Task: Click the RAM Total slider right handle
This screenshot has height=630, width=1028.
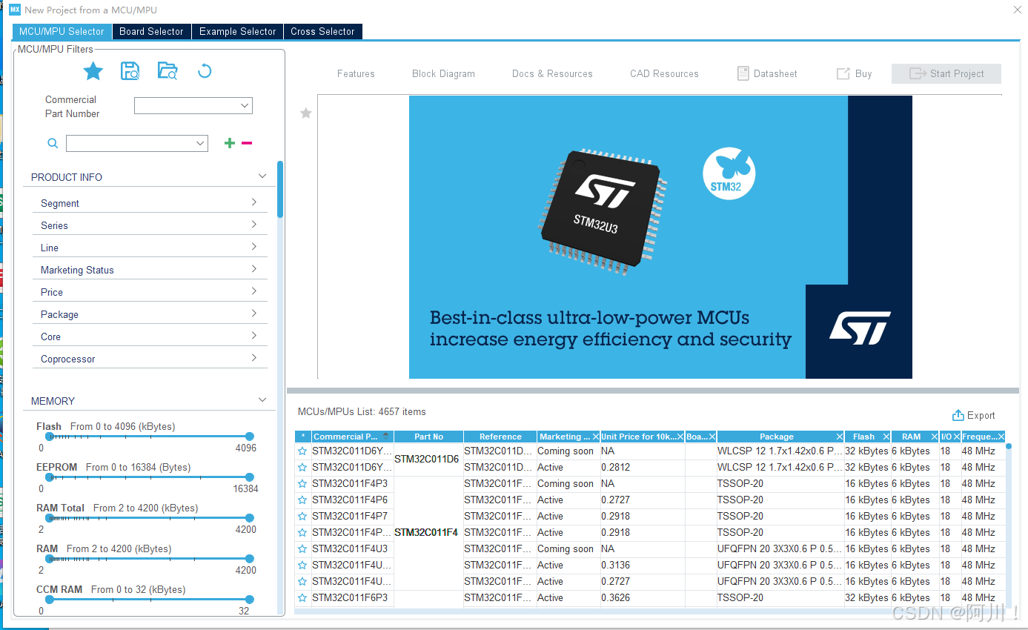Action: pos(250,518)
